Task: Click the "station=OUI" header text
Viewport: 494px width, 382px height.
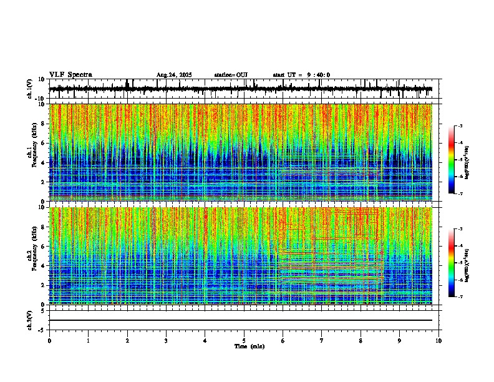Action: tap(231, 75)
